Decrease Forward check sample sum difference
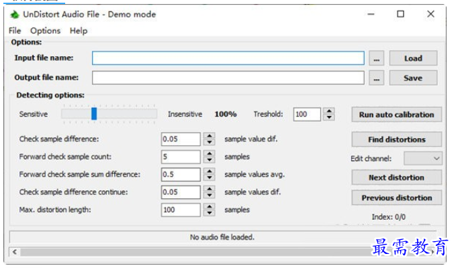 pyautogui.click(x=210, y=178)
